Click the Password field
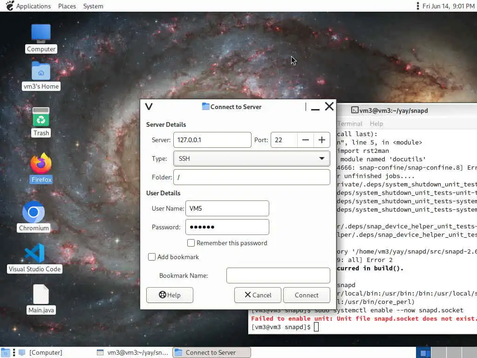Image resolution: width=477 pixels, height=358 pixels. [x=227, y=227]
